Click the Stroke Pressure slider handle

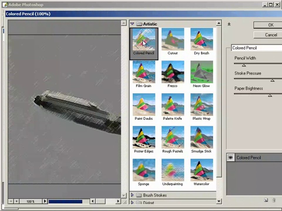pos(273,80)
